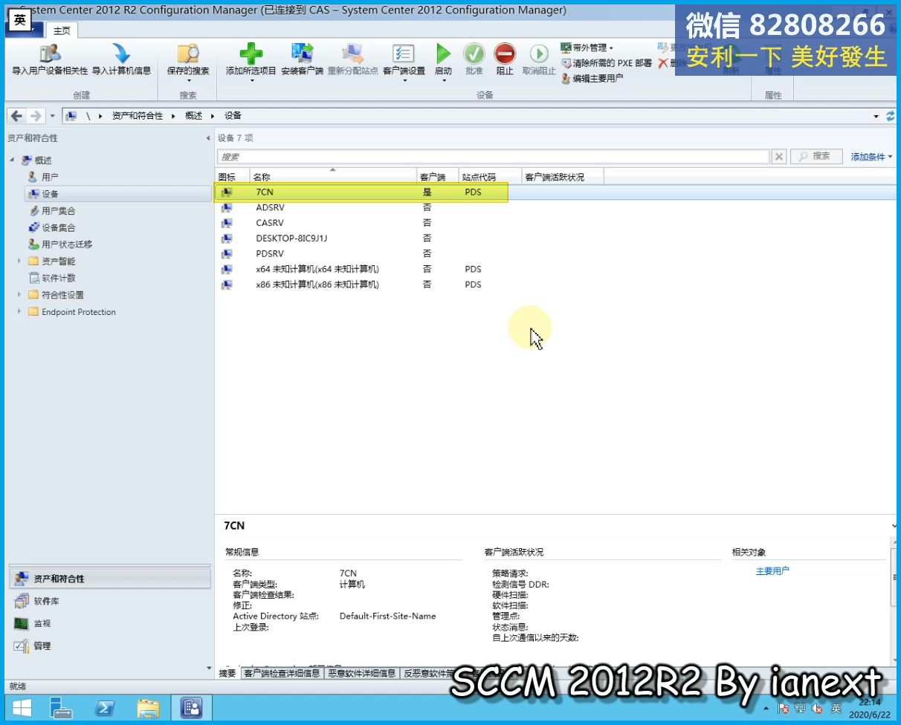Expand the Asset Intelligence (资产智能) node arrow
Image resolution: width=901 pixels, height=725 pixels.
(x=19, y=261)
